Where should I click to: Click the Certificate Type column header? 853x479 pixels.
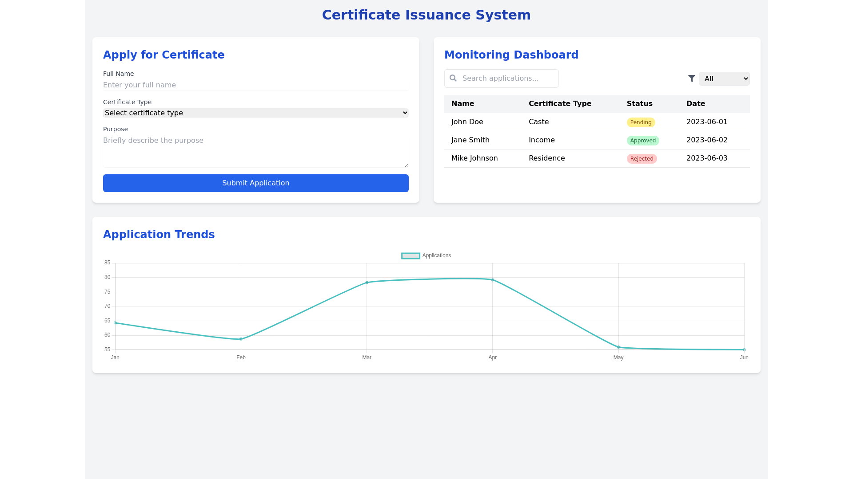(x=560, y=104)
